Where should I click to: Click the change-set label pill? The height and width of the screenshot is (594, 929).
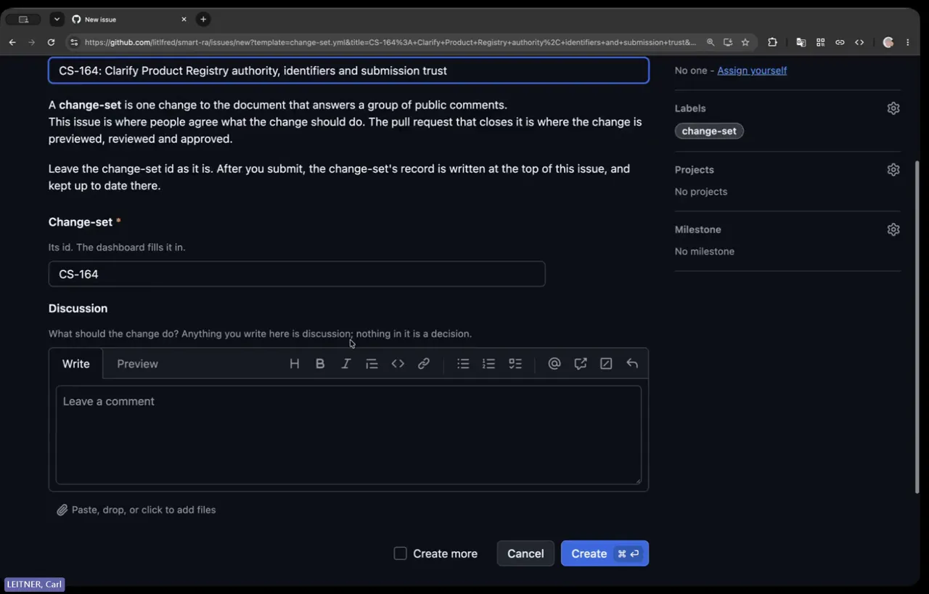click(709, 131)
